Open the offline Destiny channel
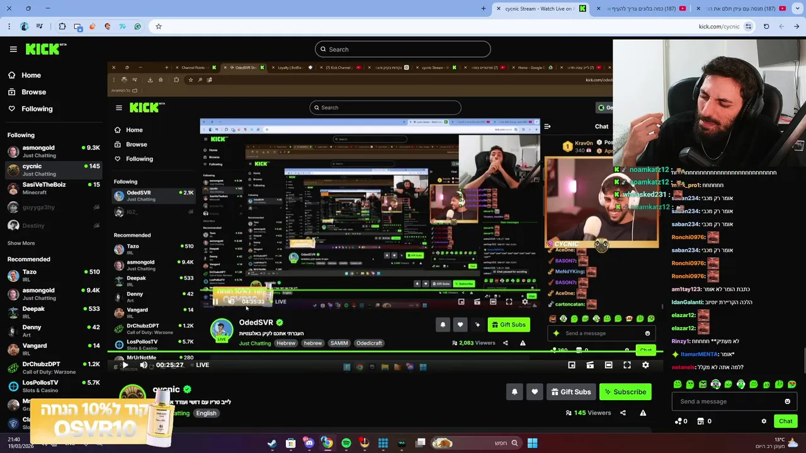Screen dimensions: 806x453 pyautogui.click(x=54, y=225)
